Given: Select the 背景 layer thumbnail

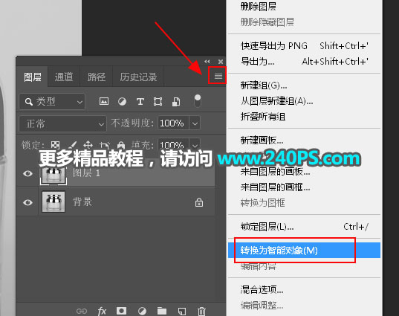Looking at the screenshot, I should (53, 201).
